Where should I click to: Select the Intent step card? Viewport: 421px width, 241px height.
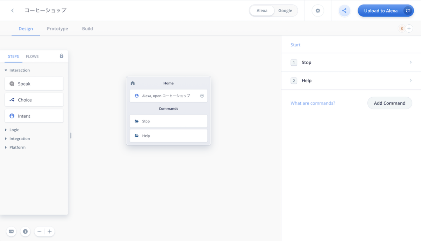pyautogui.click(x=34, y=116)
